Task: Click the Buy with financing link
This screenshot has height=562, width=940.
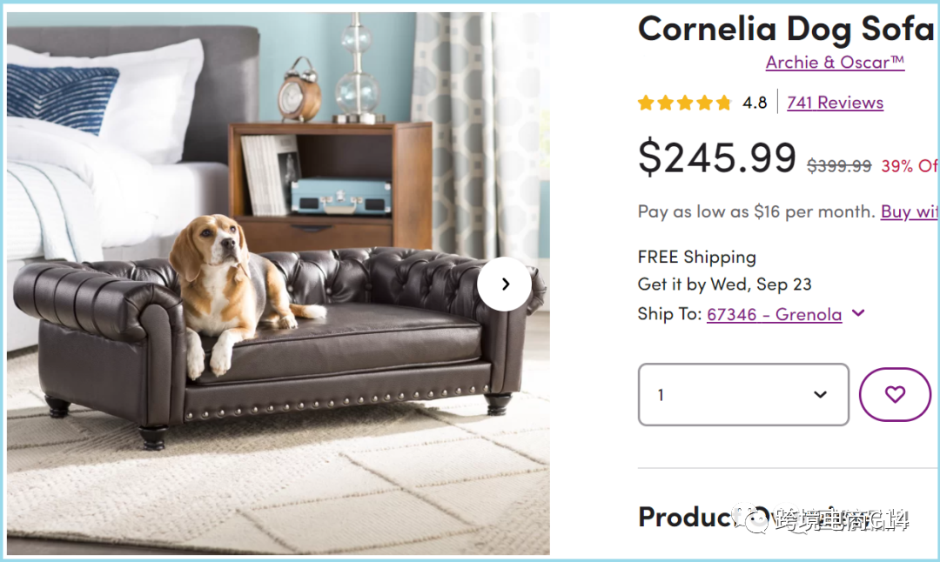Action: 909,211
